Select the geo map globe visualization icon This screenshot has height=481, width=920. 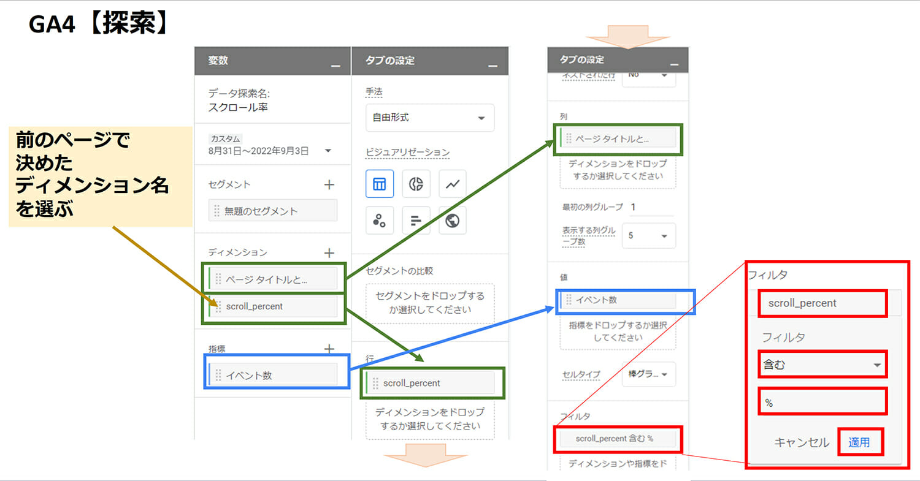coord(453,221)
